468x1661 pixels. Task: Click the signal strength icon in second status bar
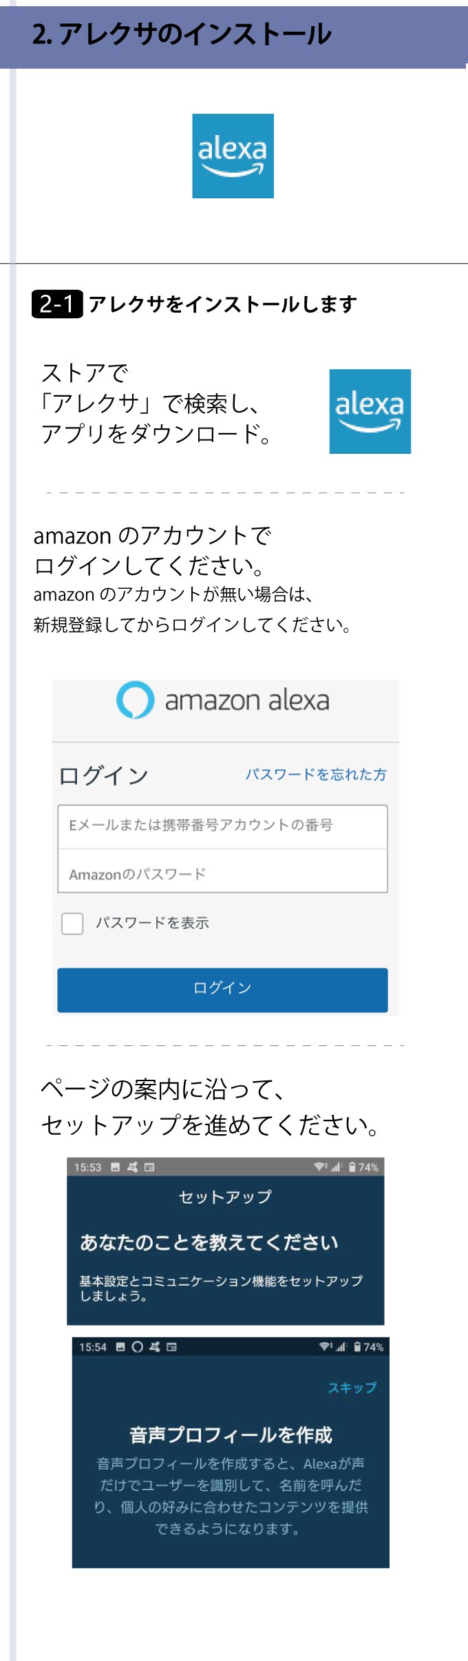pos(341,1346)
